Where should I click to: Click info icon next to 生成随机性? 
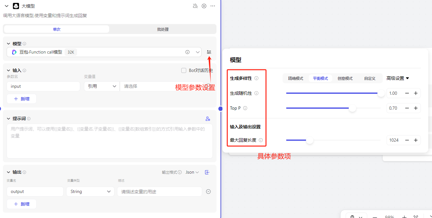pos(256,93)
